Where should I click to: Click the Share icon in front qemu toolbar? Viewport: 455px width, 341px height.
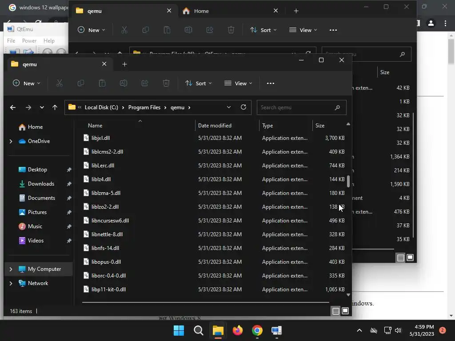(x=145, y=83)
